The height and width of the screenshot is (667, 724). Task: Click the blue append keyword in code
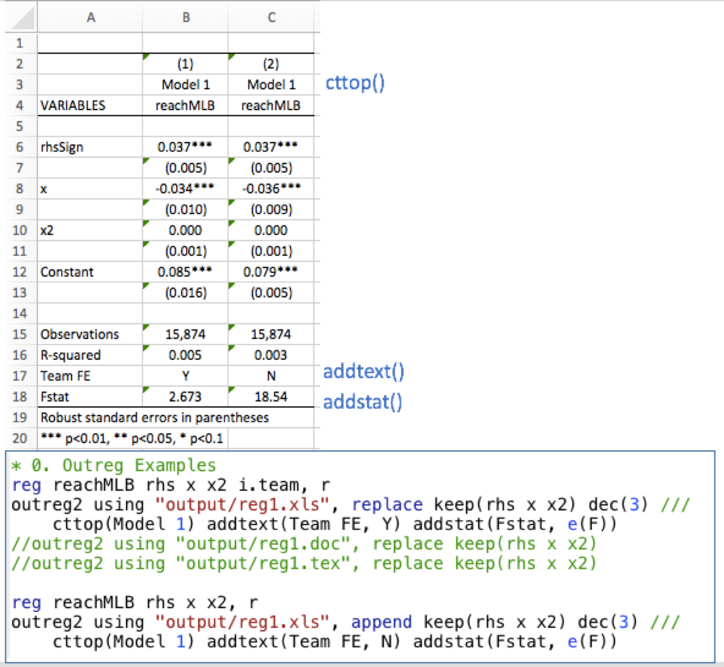(x=382, y=622)
